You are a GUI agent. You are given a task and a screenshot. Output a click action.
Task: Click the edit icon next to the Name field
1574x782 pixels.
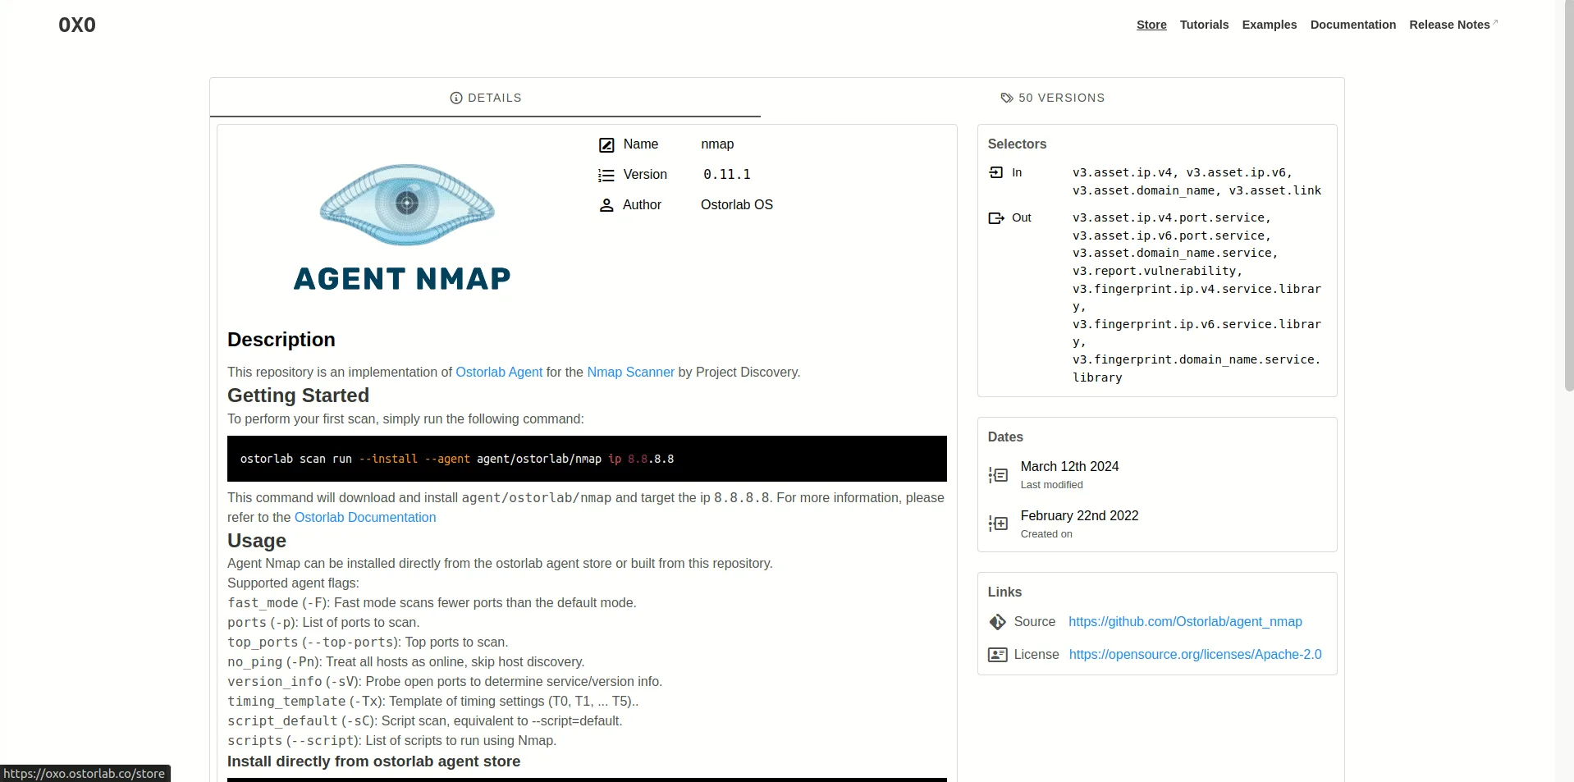tap(606, 145)
